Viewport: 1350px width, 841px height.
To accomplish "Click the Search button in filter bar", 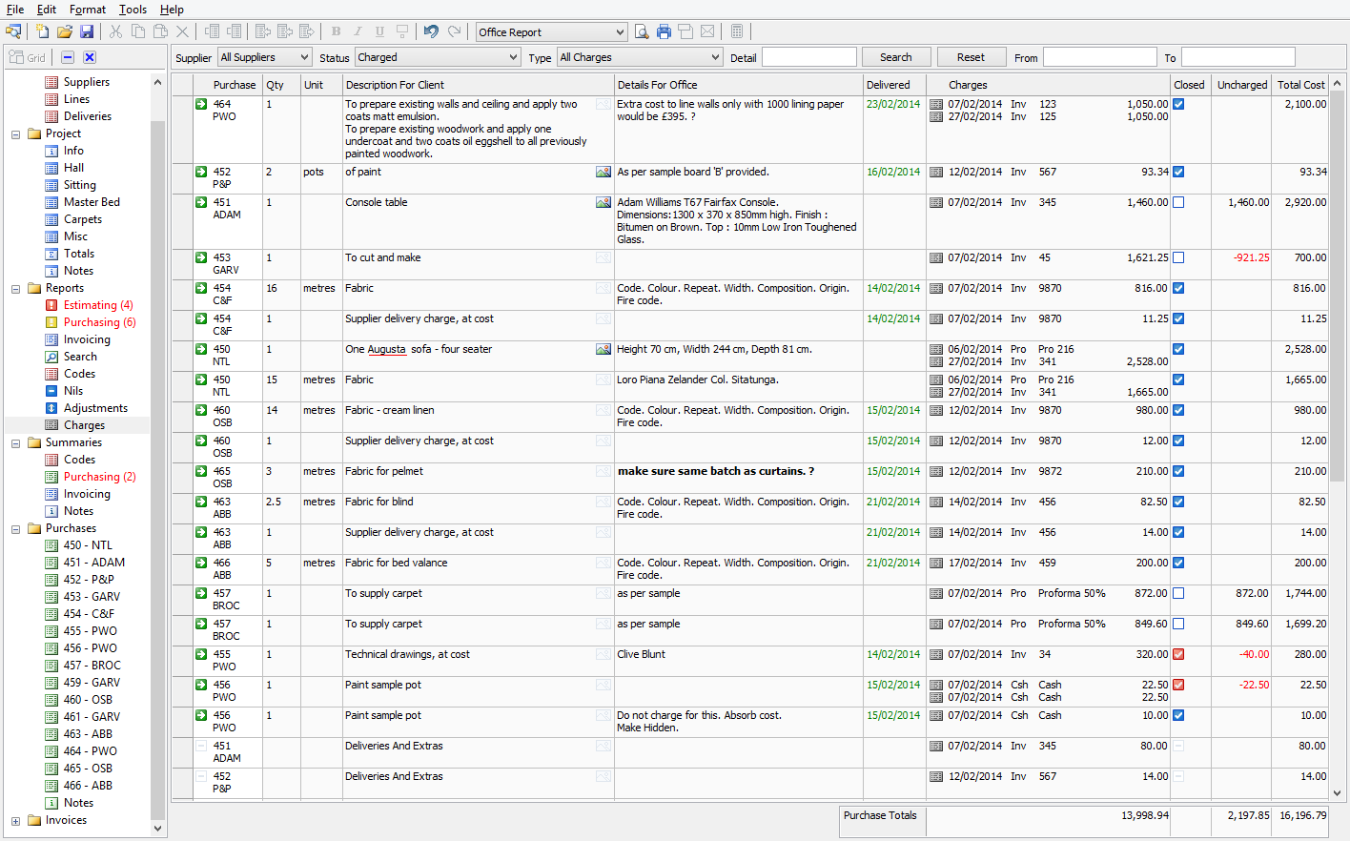I will 896,57.
